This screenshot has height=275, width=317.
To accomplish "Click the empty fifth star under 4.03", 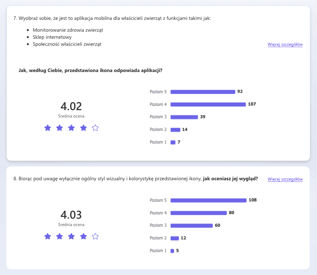I will click(x=95, y=236).
